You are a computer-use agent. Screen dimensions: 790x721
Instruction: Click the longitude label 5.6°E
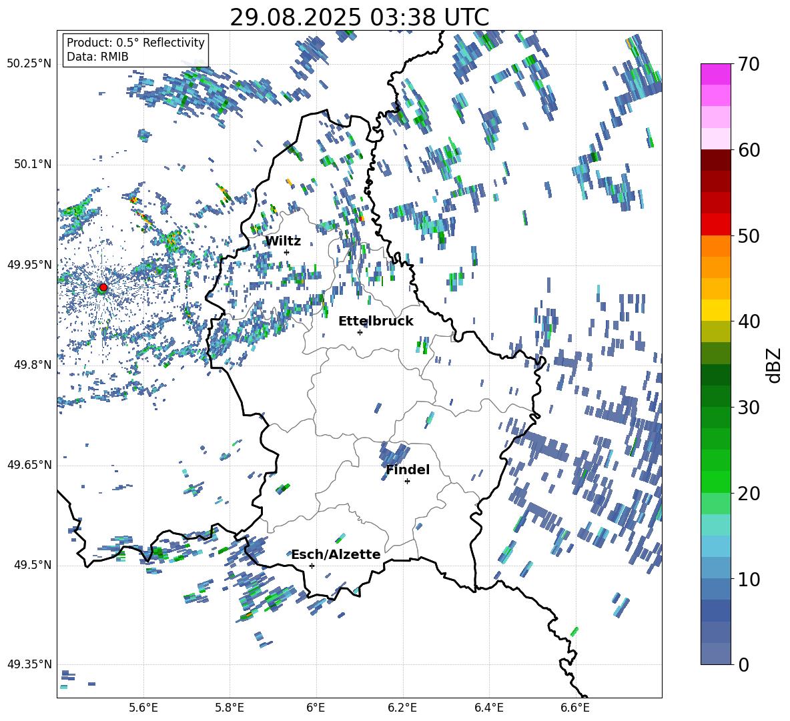(143, 708)
